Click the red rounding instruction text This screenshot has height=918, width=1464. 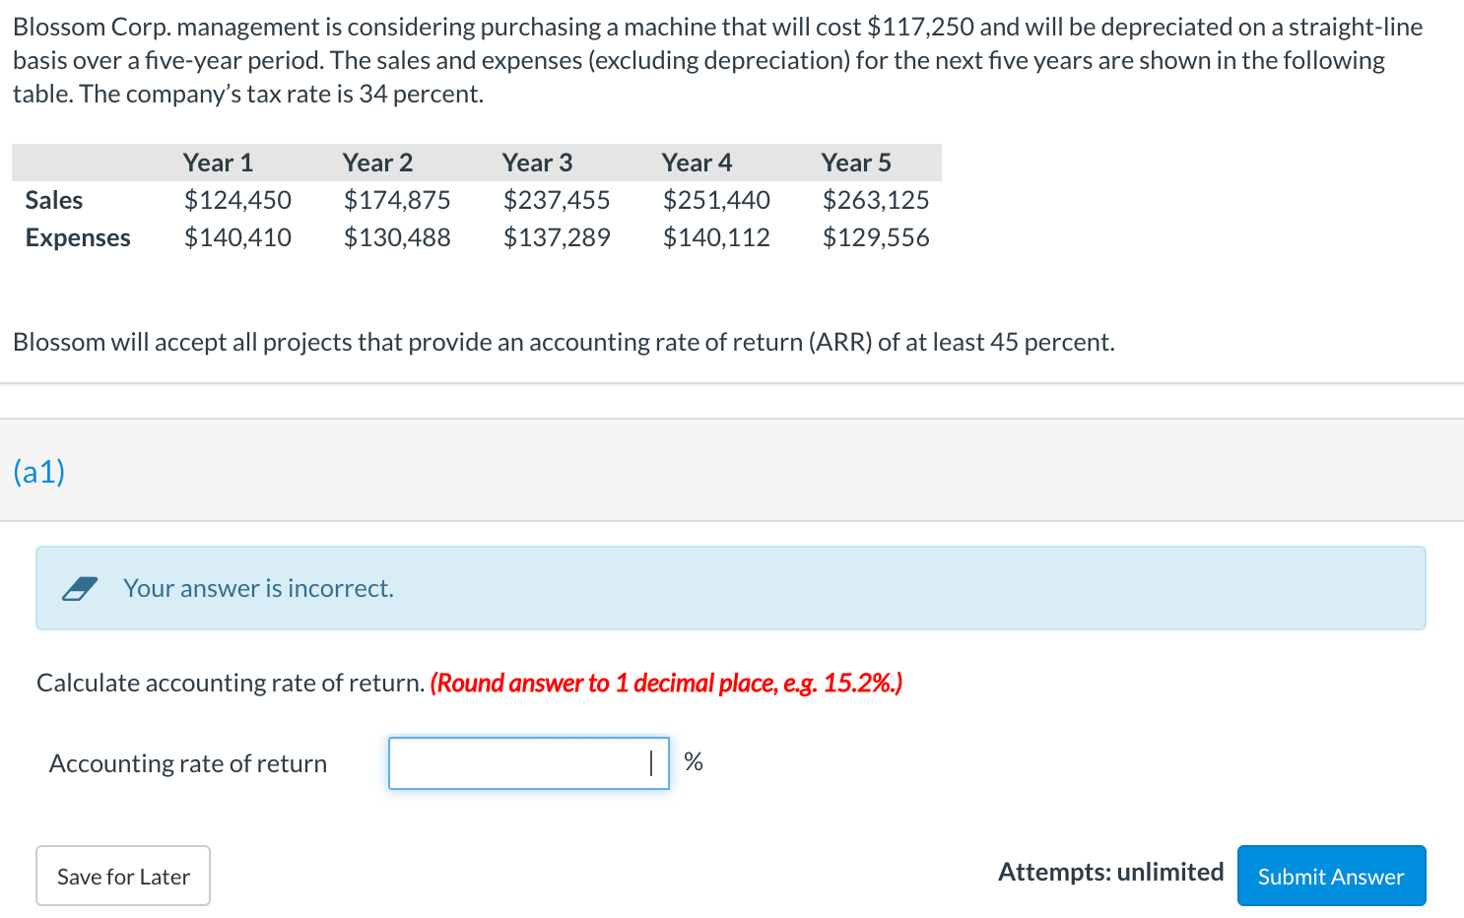point(666,683)
